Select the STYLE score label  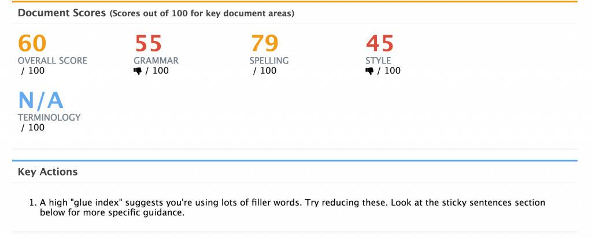tap(378, 61)
